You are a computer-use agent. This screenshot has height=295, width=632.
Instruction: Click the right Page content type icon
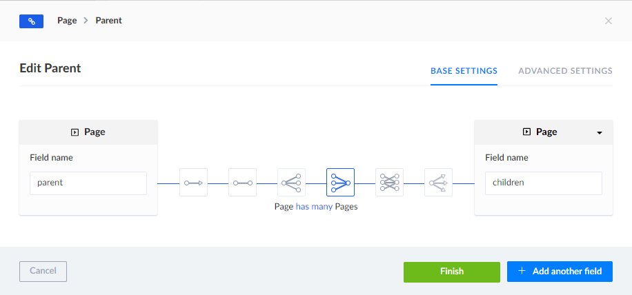click(526, 132)
